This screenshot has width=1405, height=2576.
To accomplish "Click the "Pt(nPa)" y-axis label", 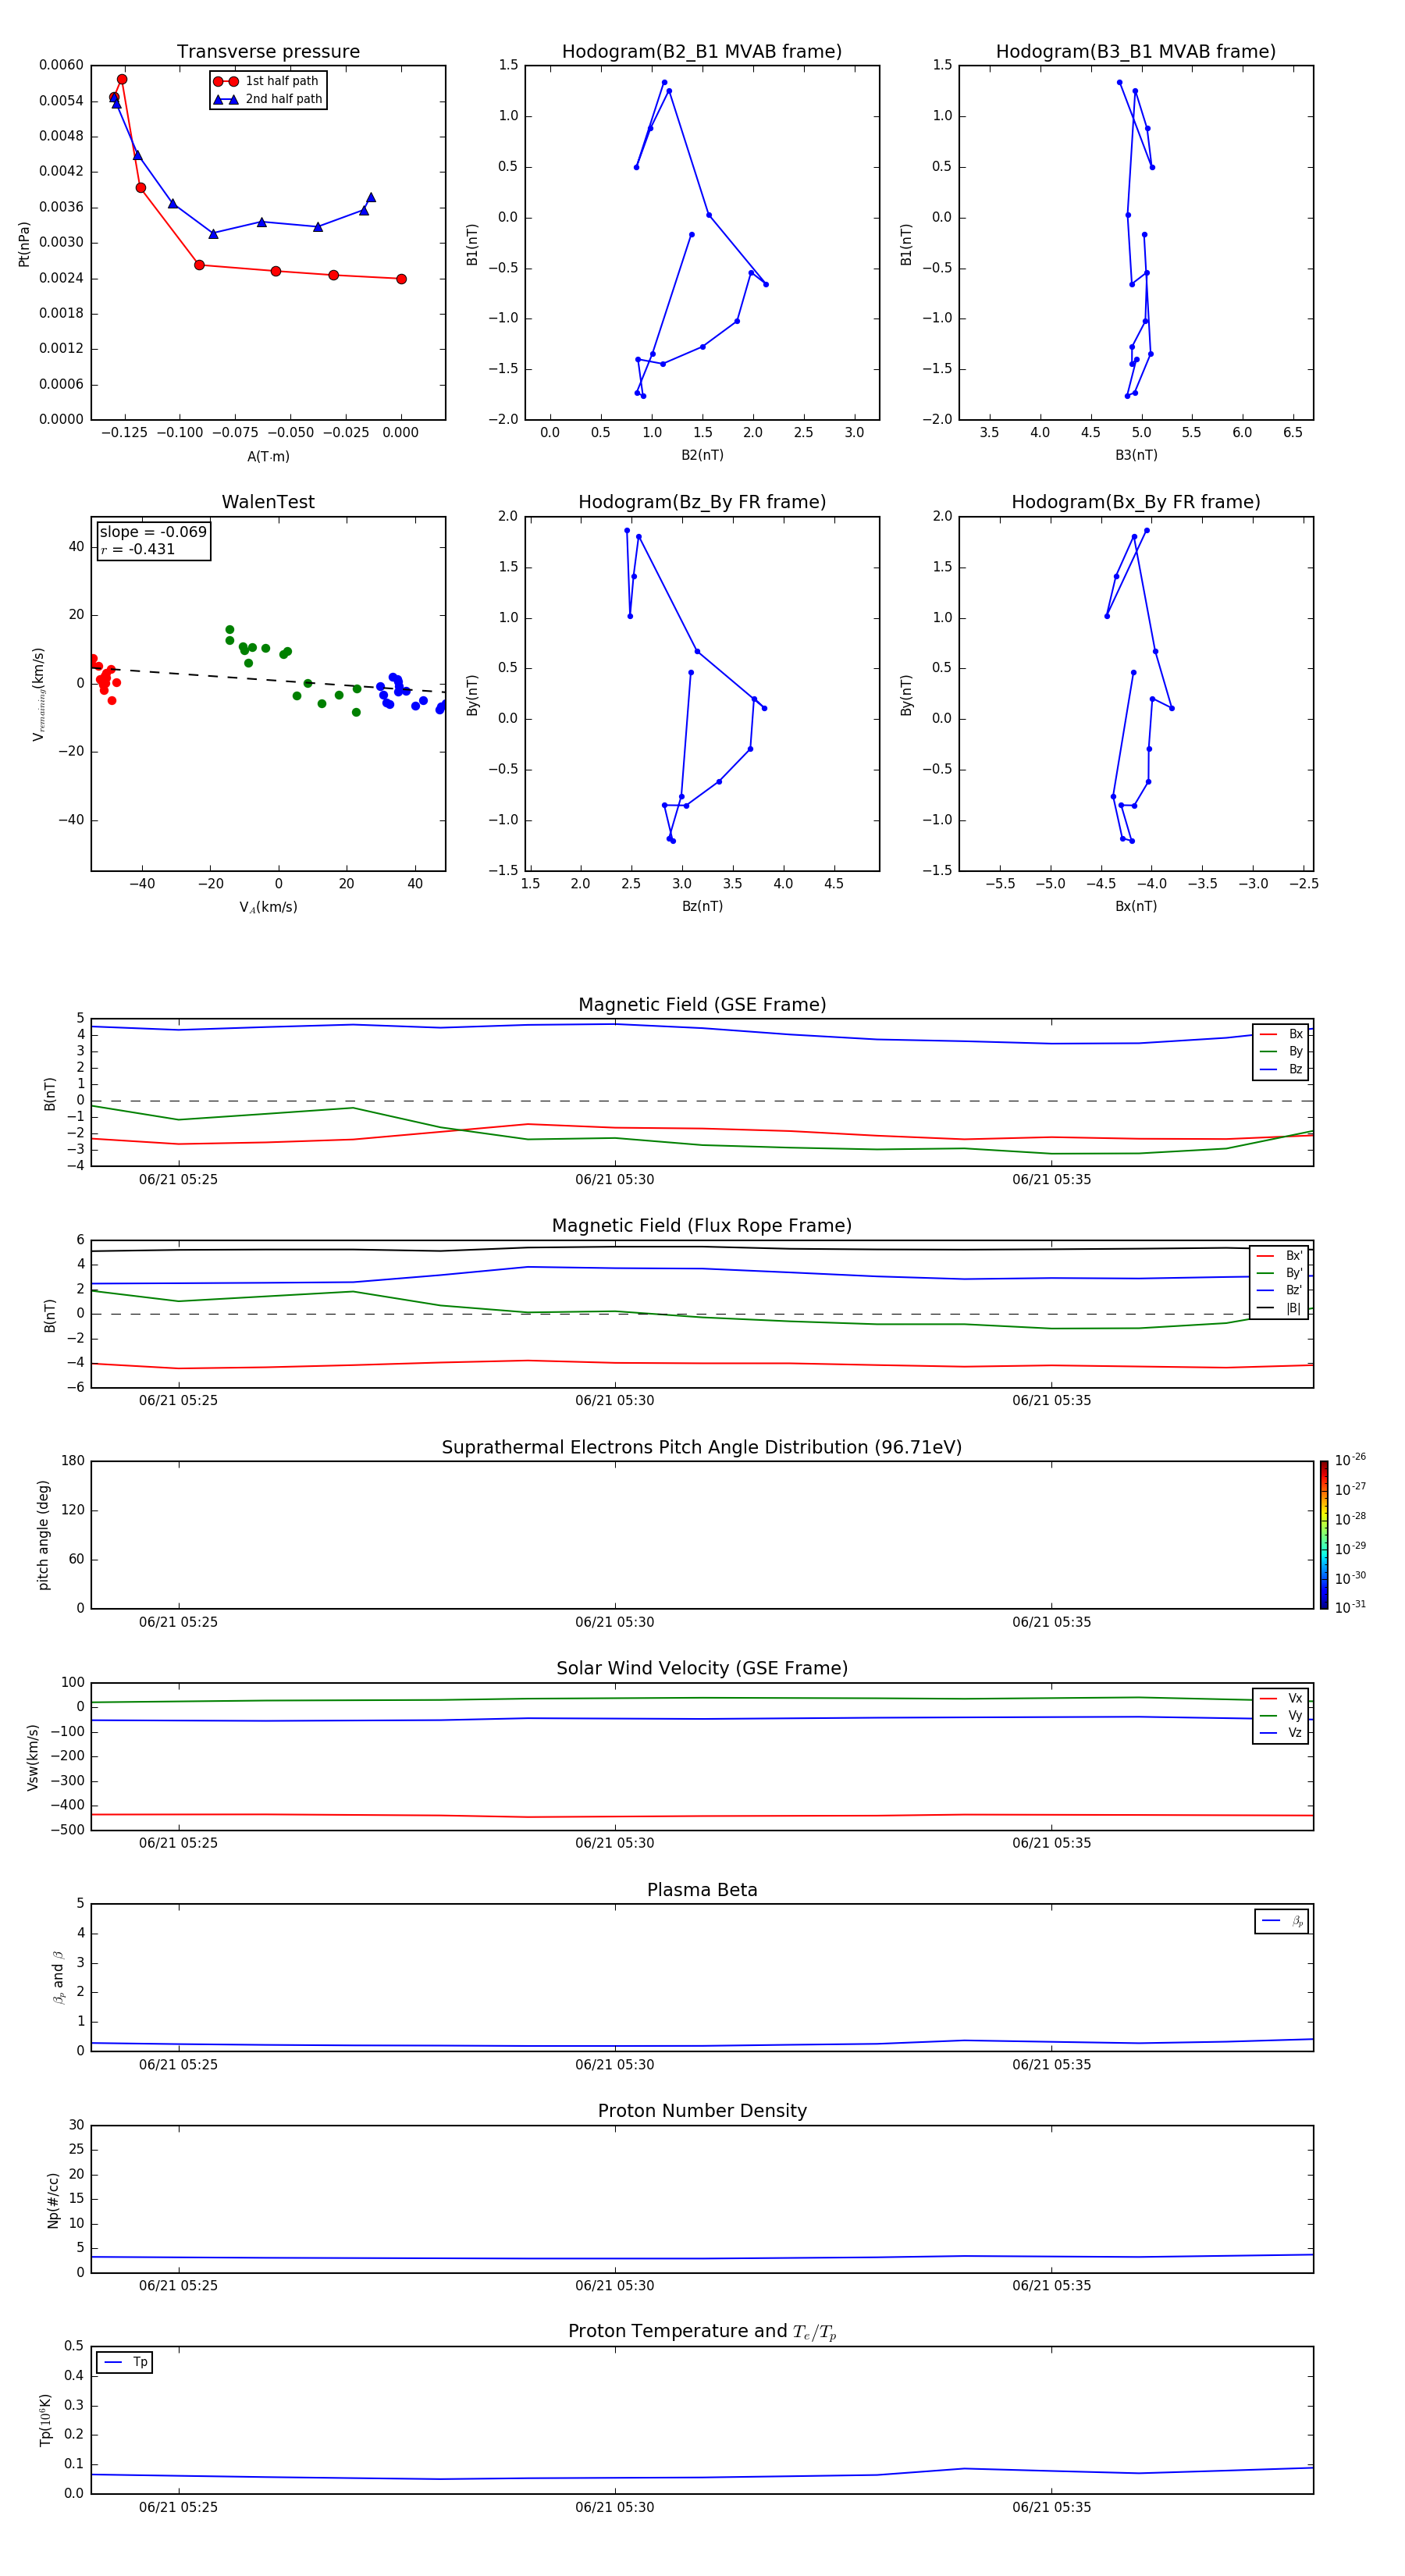I will 24,243.
